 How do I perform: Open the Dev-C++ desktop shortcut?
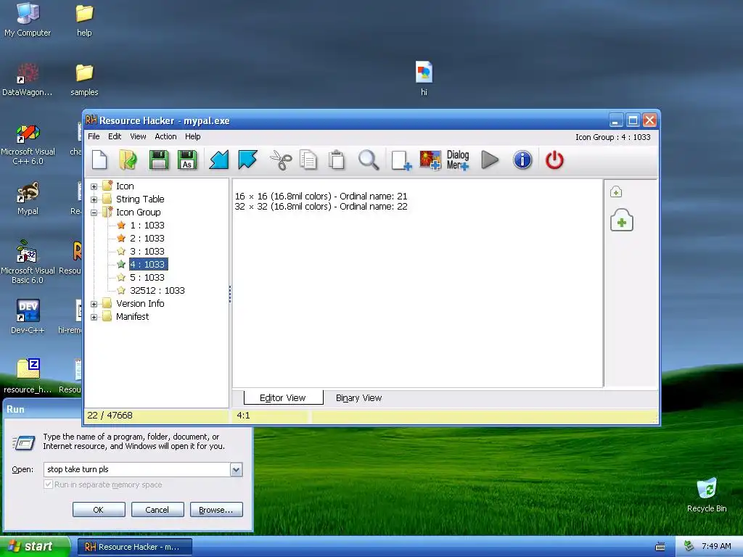(28, 316)
